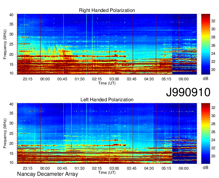Viewport: 219px width, 178px height.
Task: Click "23:15" time tick of Right Handed plot
Action: pyautogui.click(x=27, y=79)
